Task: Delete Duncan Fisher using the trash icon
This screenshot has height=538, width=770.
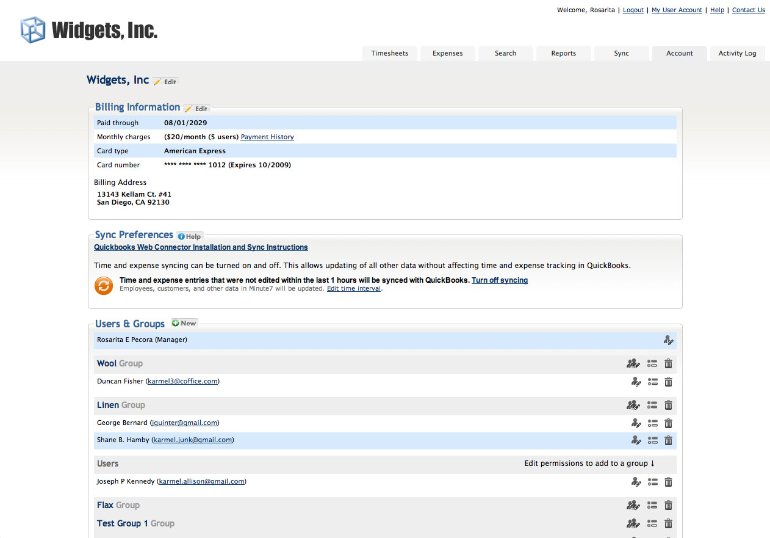Action: tap(668, 382)
